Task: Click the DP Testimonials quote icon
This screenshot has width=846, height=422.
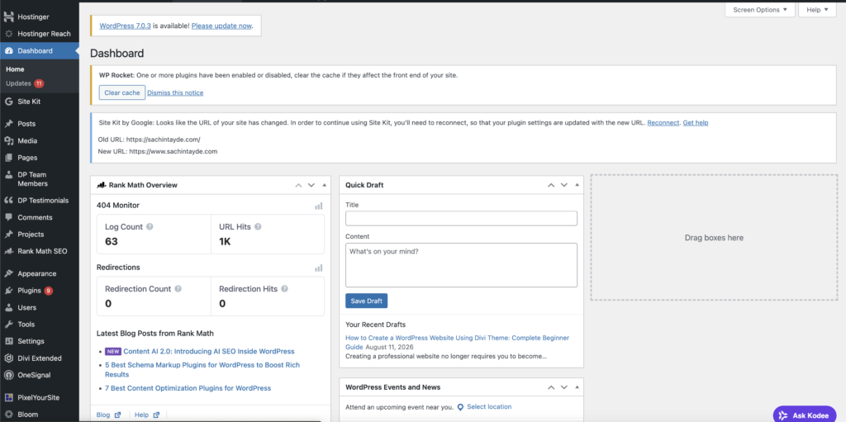Action: 8,200
